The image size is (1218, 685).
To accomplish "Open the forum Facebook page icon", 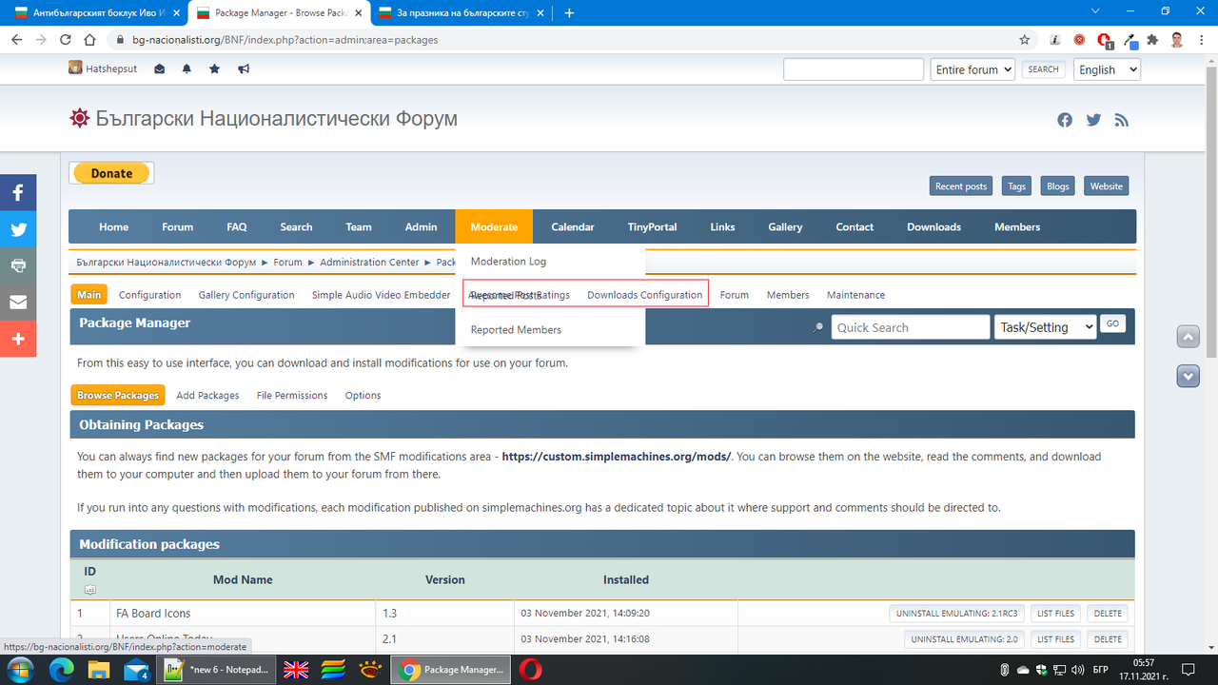I will pos(1065,120).
